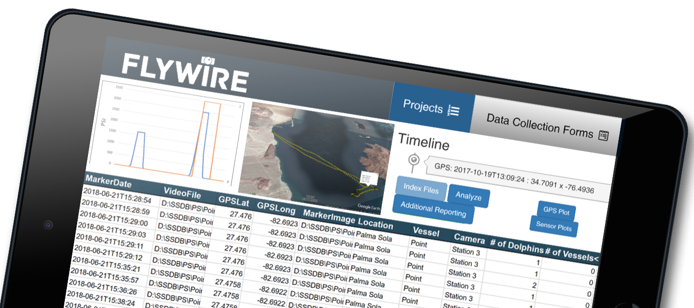Open the Projects tab
694x308 pixels.
431,106
